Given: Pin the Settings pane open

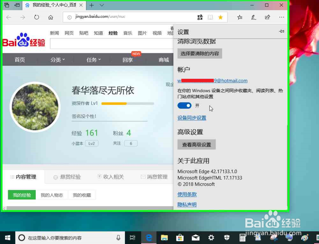Looking at the screenshot, I should tap(281, 31).
